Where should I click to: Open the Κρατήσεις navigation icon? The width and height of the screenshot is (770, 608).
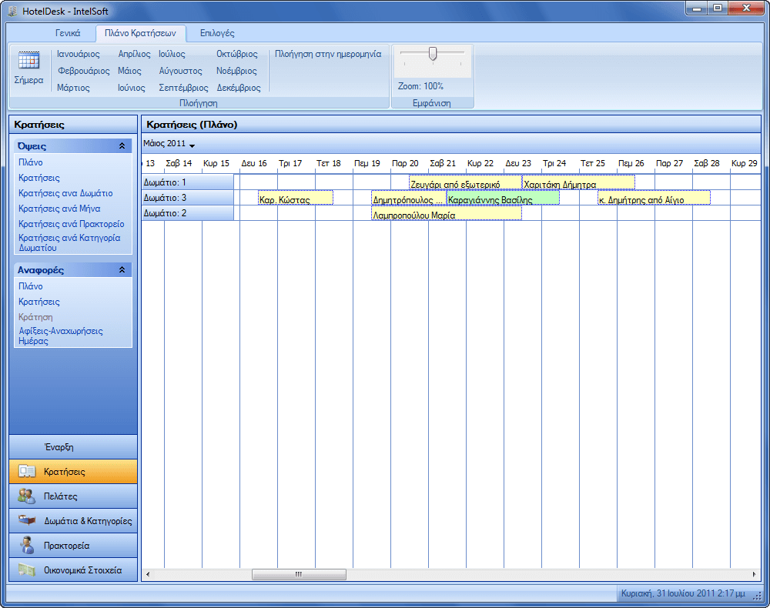click(27, 472)
